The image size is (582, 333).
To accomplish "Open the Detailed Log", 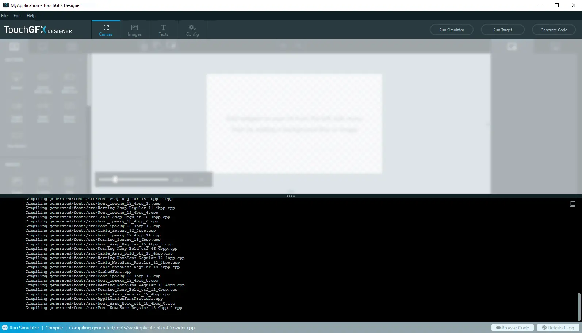I will tap(558, 328).
